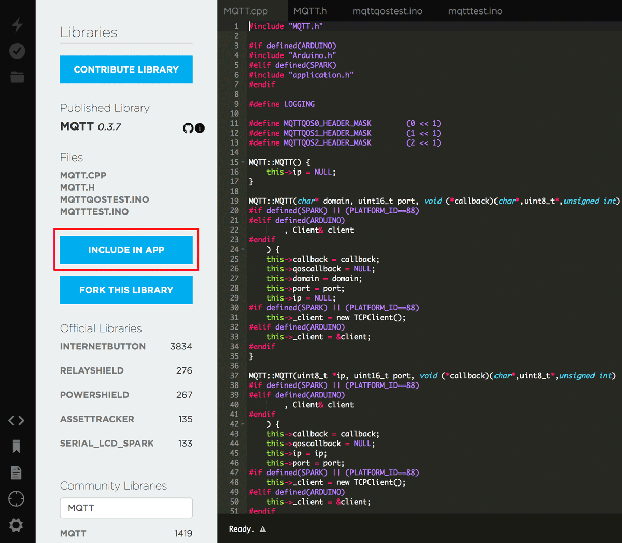
Task: Click the '#define LOGGING' code line
Action: [x=281, y=104]
